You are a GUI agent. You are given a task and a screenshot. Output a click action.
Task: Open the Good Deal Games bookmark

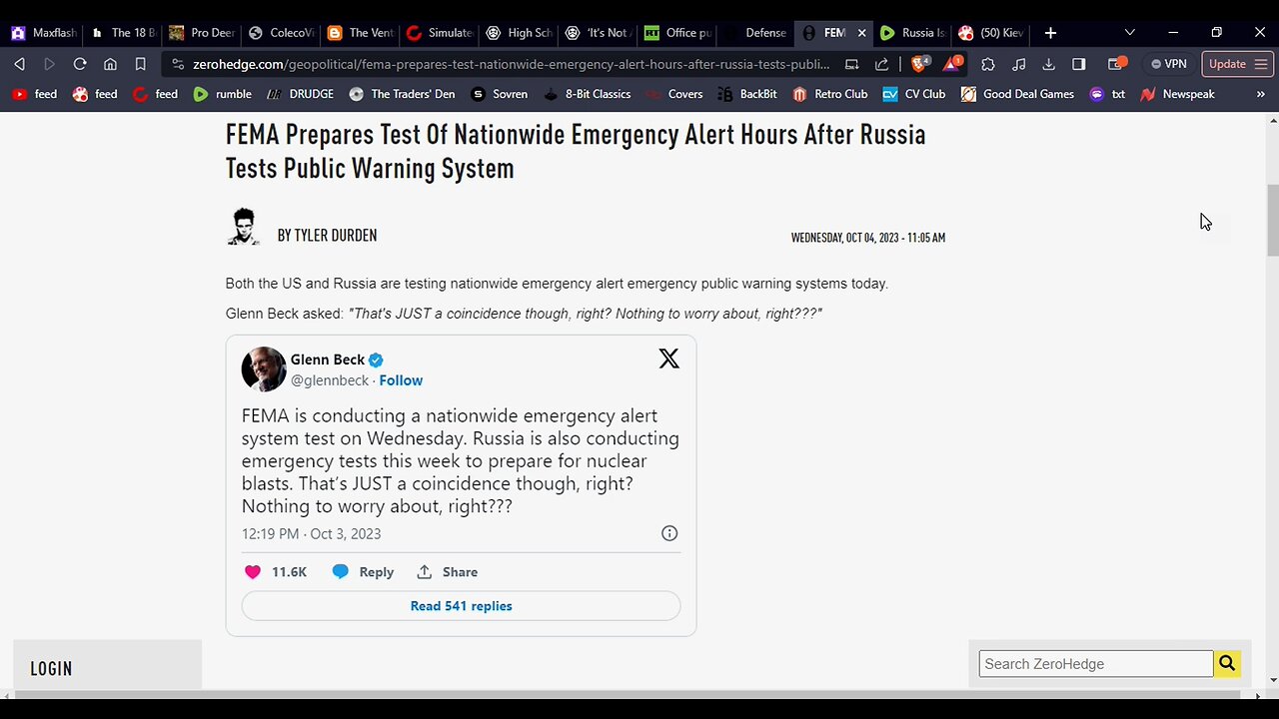pos(1017,94)
